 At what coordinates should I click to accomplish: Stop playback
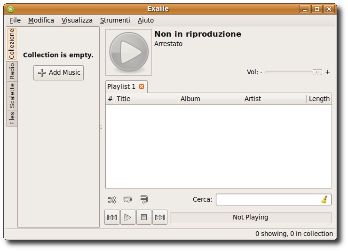tap(144, 217)
